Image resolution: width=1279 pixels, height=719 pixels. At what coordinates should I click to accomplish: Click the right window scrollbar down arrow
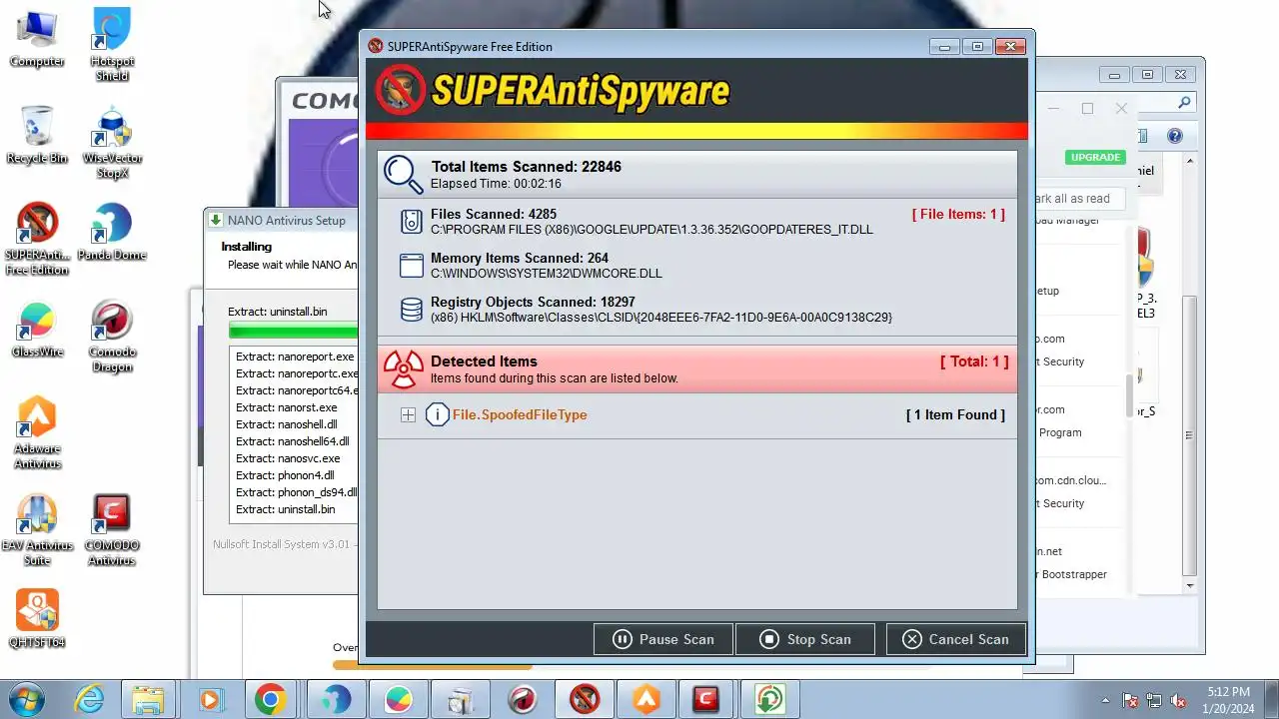pos(1189,585)
